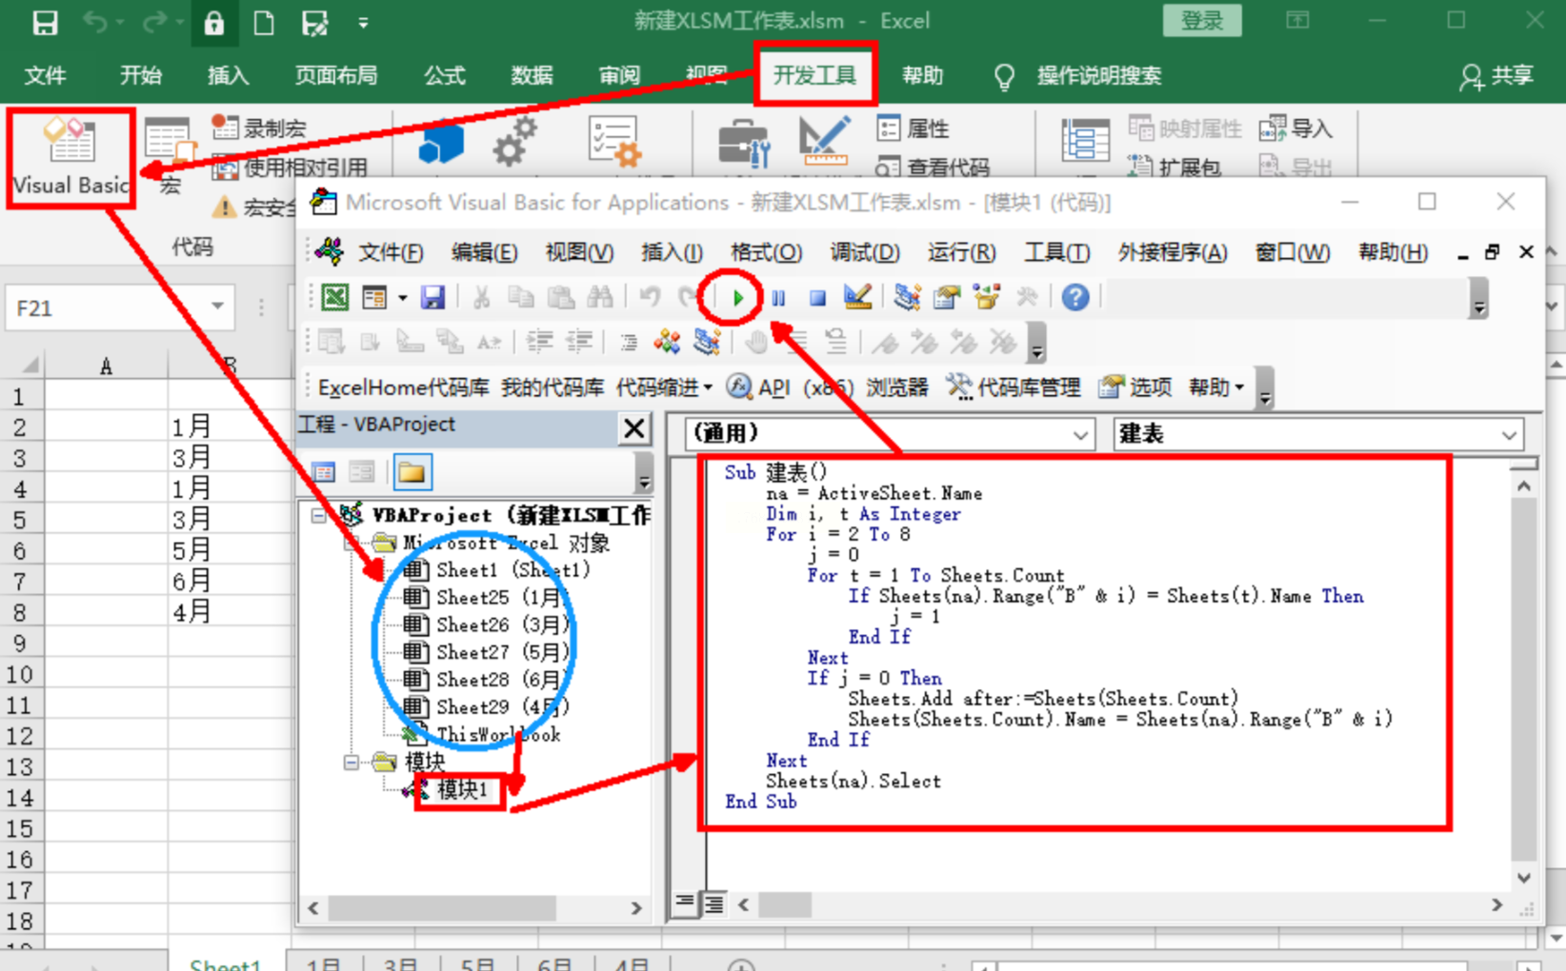Open VBA help question mark icon
This screenshot has width=1566, height=971.
point(1074,298)
